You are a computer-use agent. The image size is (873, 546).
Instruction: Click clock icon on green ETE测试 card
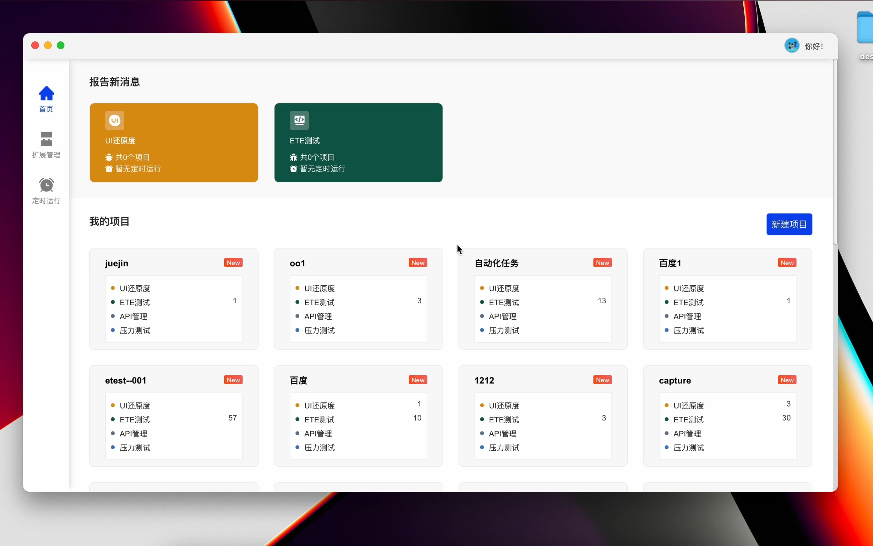[x=294, y=169]
